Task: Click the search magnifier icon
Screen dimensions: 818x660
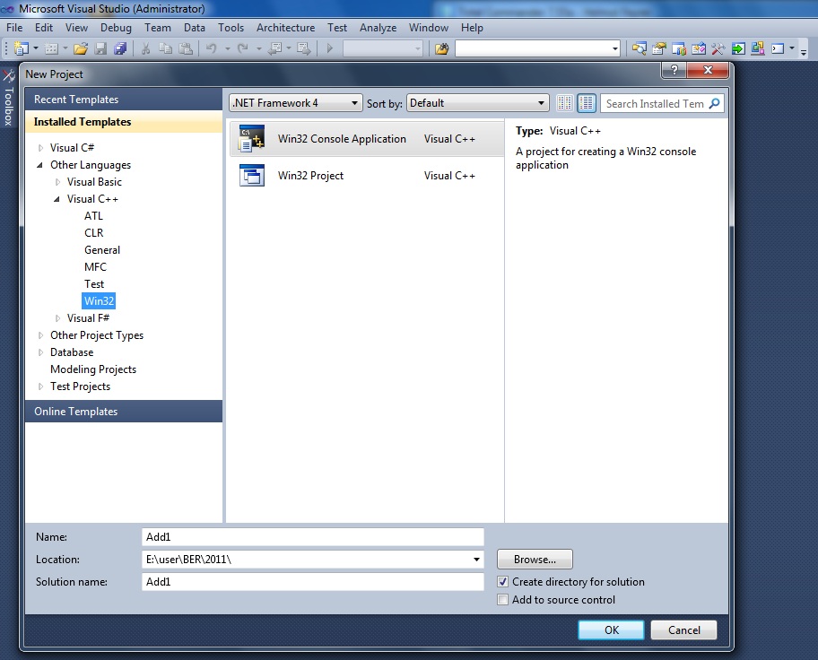Action: (x=714, y=103)
